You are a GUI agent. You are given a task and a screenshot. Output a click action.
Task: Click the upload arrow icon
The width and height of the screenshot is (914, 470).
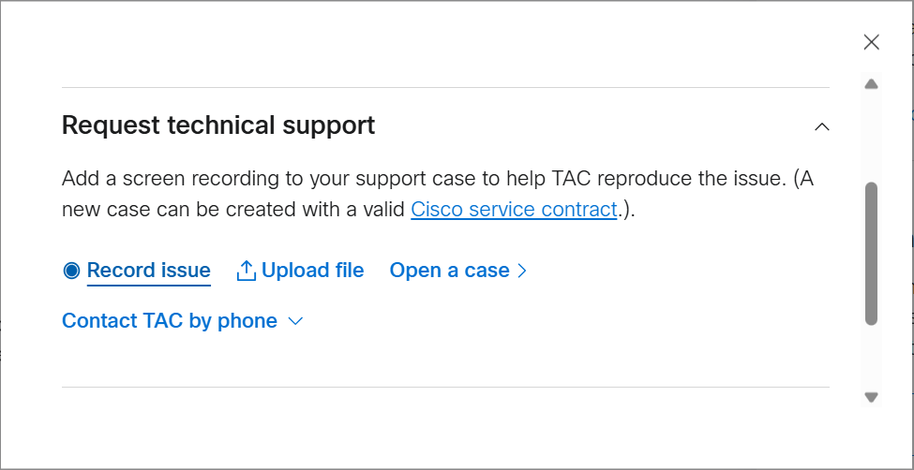[x=246, y=271]
